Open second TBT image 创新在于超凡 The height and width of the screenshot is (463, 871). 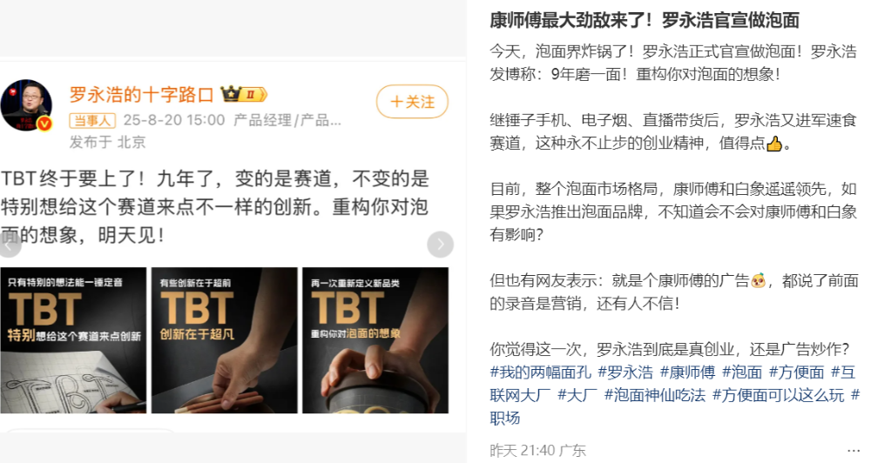point(225,340)
